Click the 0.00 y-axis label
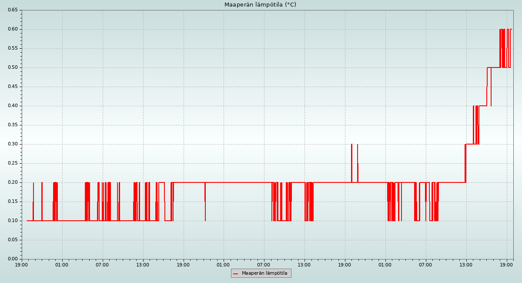Viewport: 522px width, 283px height. point(12,259)
